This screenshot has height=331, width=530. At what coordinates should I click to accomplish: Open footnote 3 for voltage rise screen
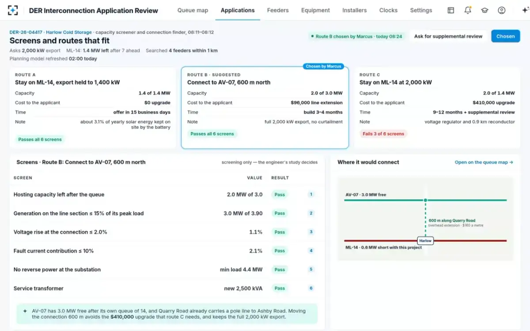[x=311, y=232]
